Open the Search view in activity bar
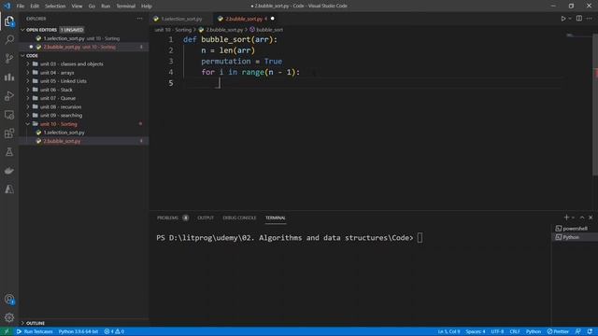 pyautogui.click(x=9, y=40)
